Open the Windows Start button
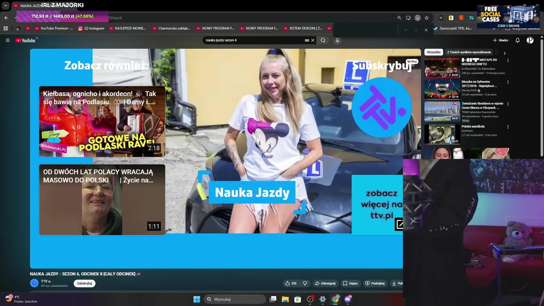This screenshot has height=306, width=544. pyautogui.click(x=197, y=299)
